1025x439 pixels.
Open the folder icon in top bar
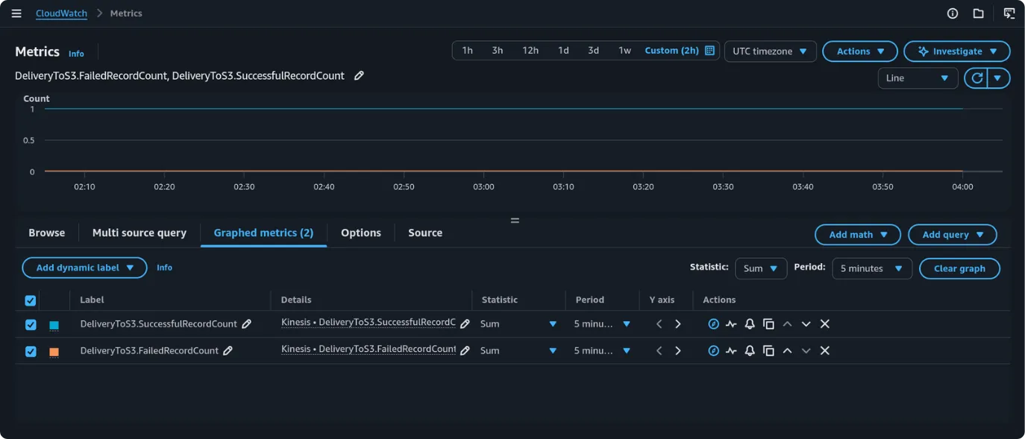(978, 13)
